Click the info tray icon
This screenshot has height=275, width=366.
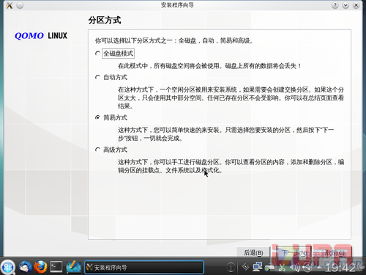231,267
